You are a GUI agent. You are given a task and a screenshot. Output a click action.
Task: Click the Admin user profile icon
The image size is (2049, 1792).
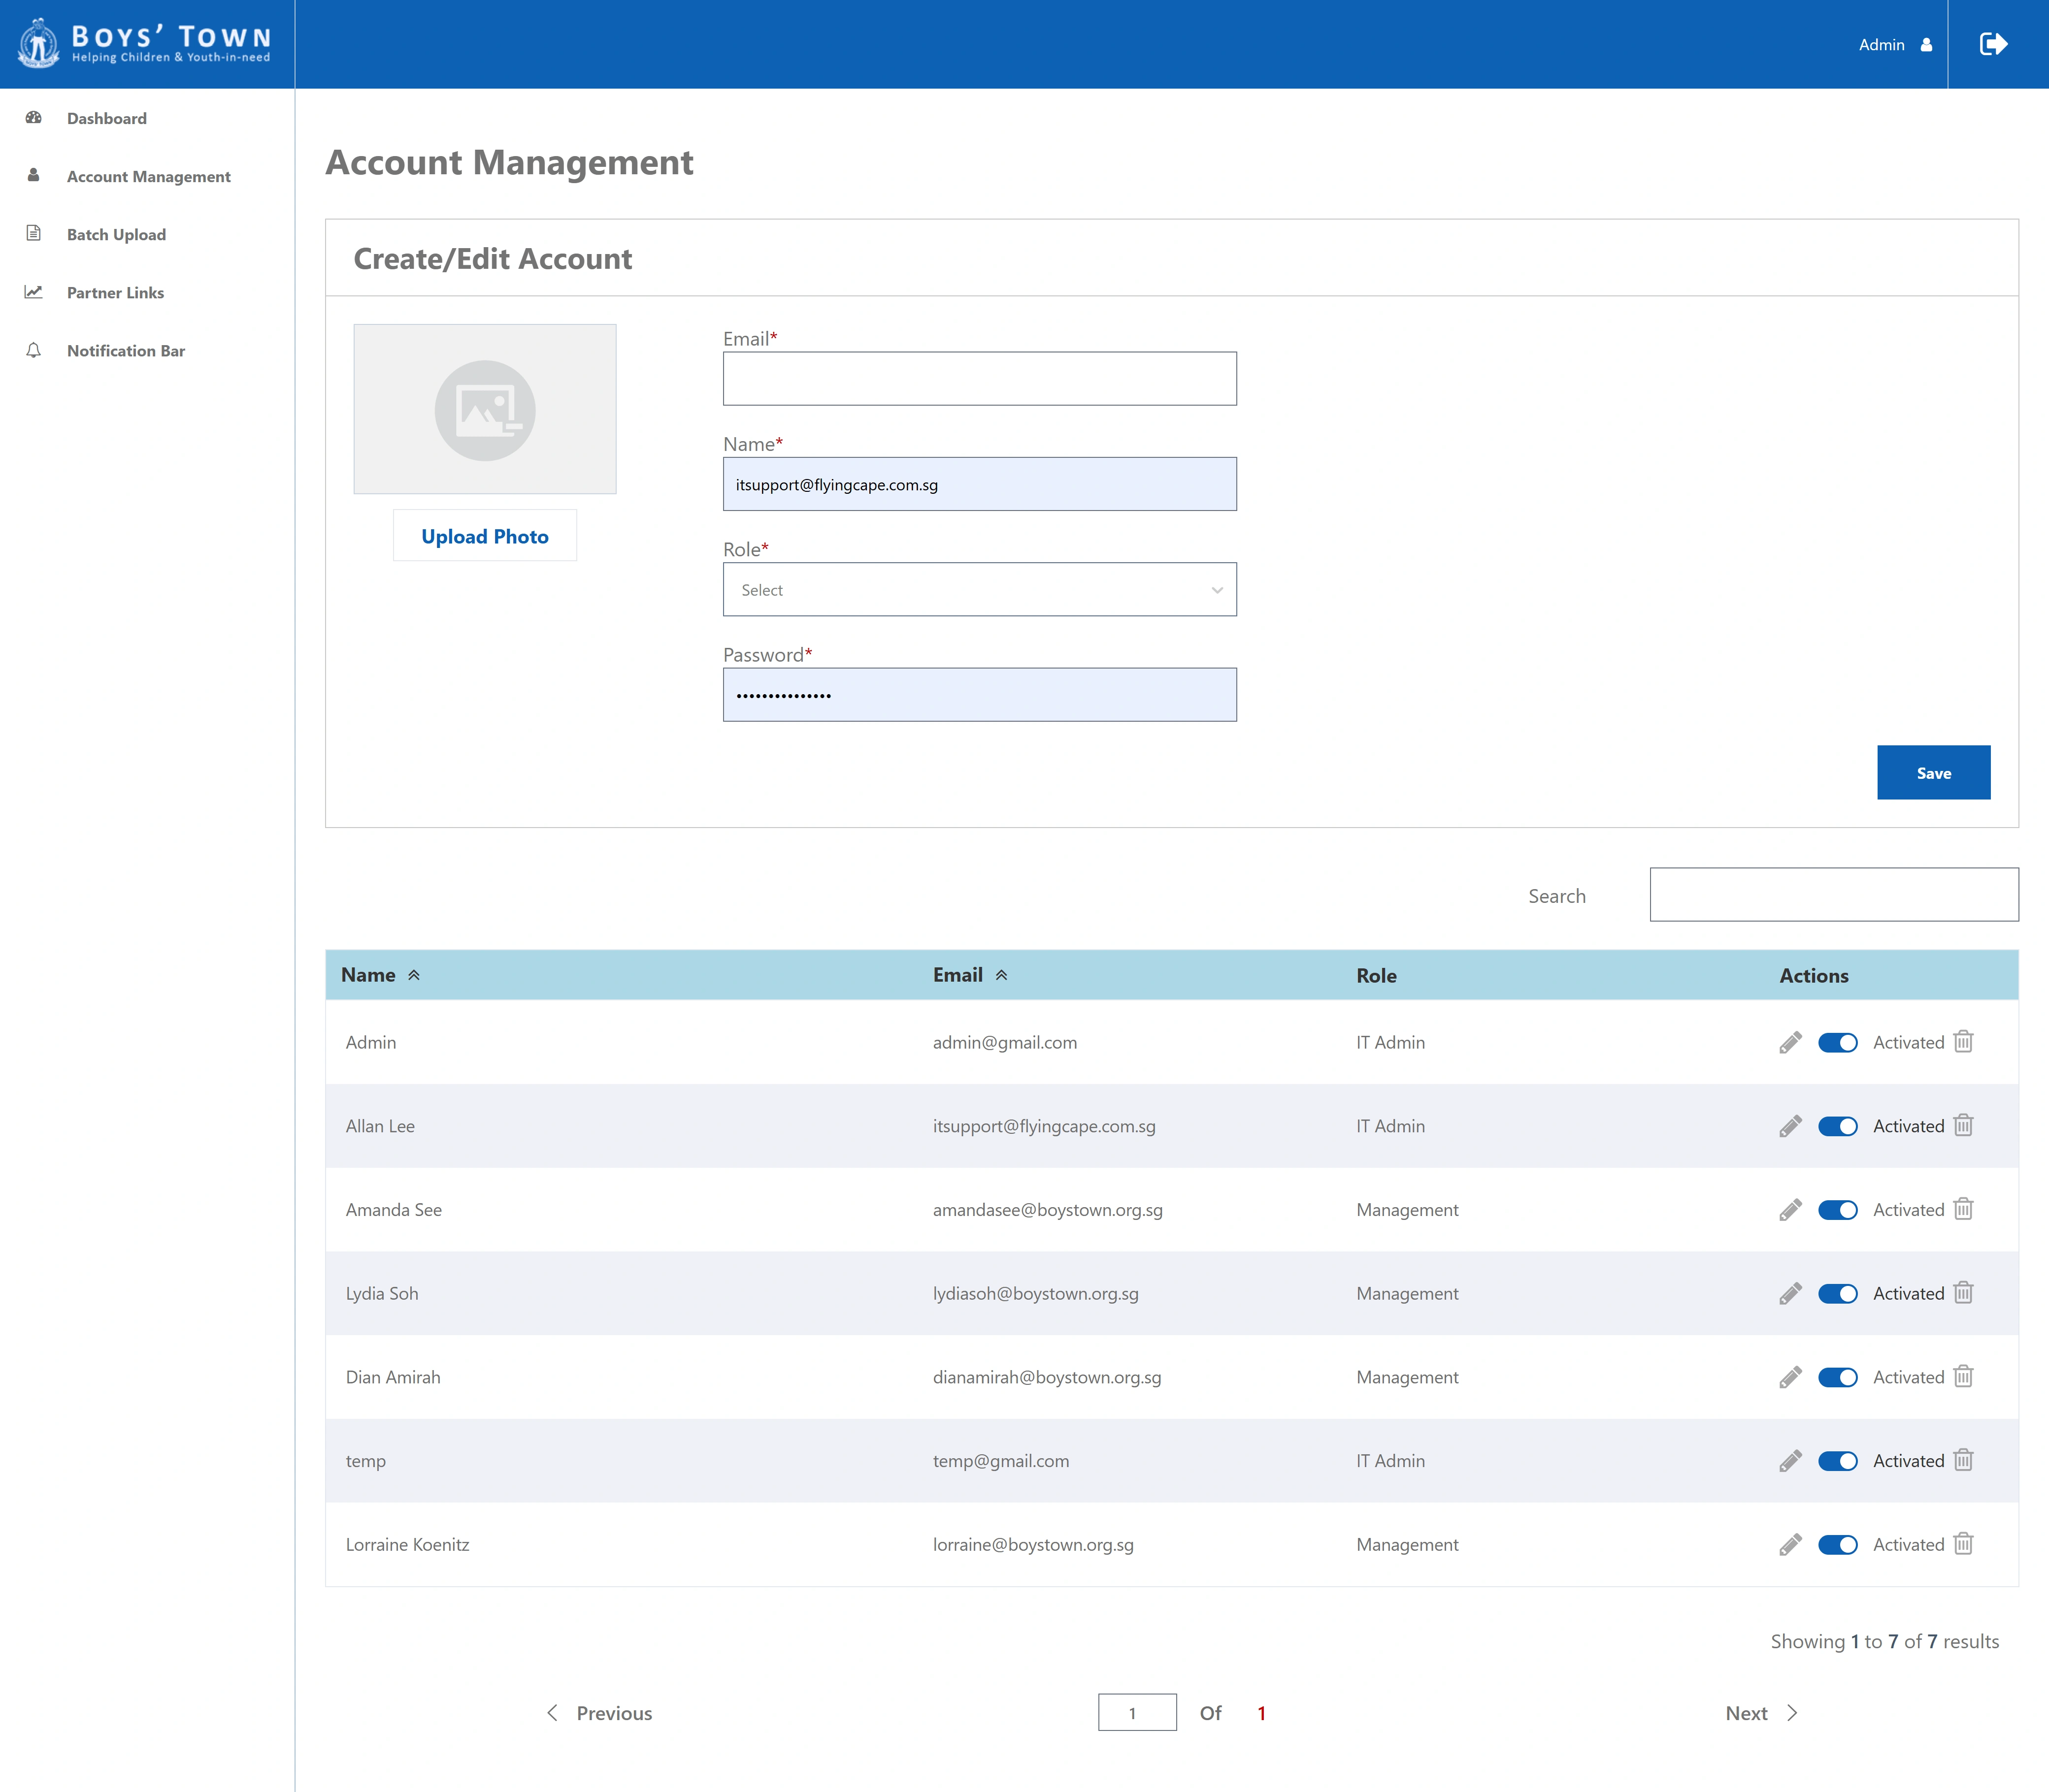pyautogui.click(x=1926, y=45)
